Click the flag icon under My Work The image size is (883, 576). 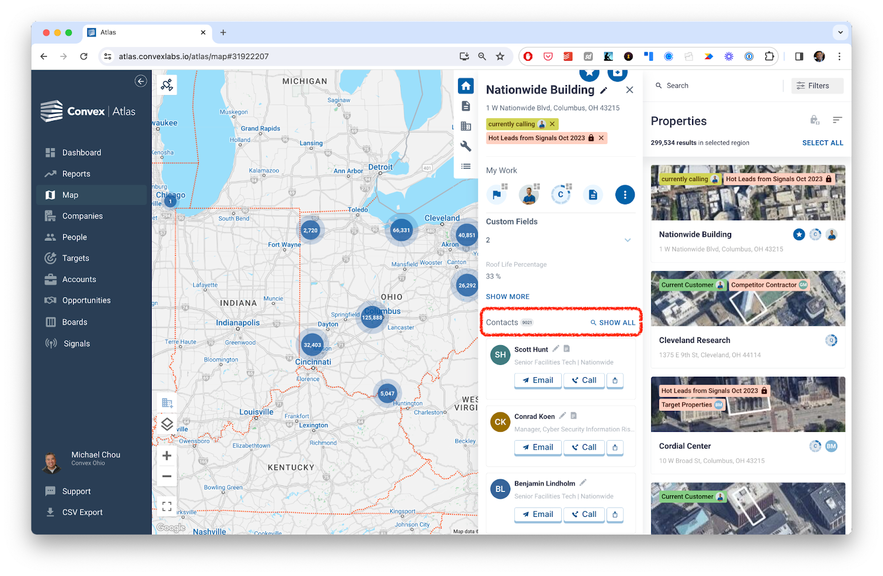point(497,194)
